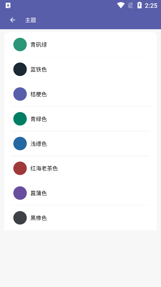
Task: Tap the Wi-Fi icon in status bar
Action: point(121,5)
